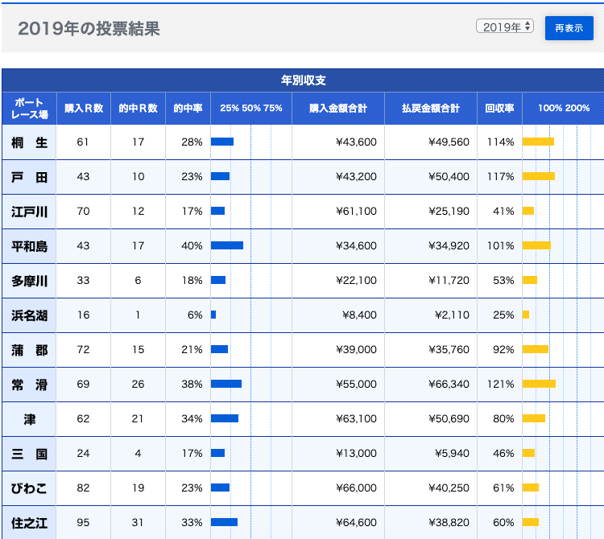This screenshot has height=539, width=604.
Task: Click the blue hit-rate bar for 浜名湖
Action: click(213, 315)
